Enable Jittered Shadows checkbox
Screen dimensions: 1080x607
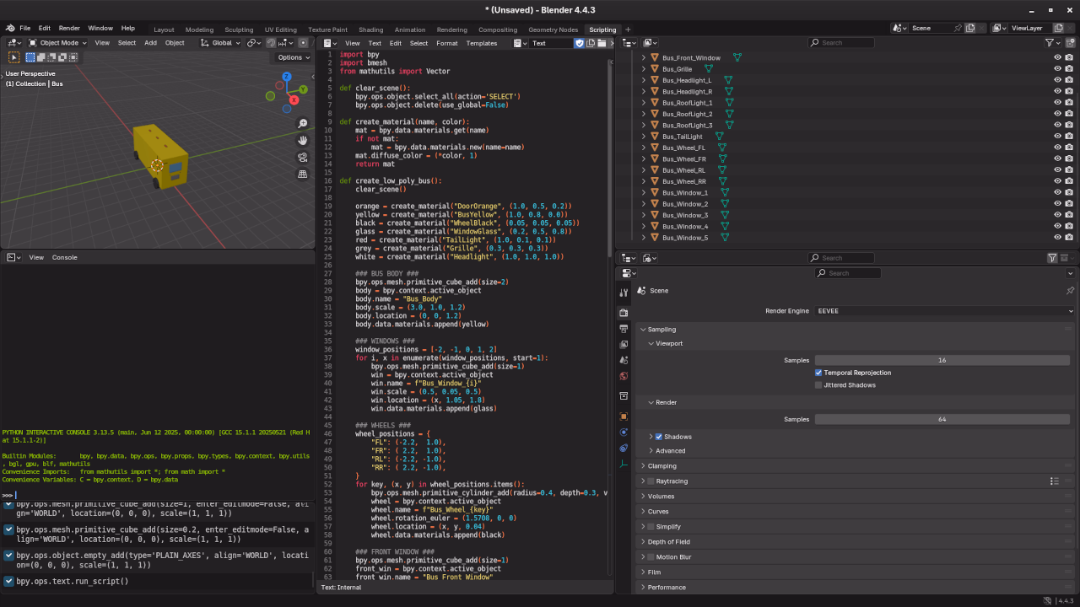pos(818,385)
